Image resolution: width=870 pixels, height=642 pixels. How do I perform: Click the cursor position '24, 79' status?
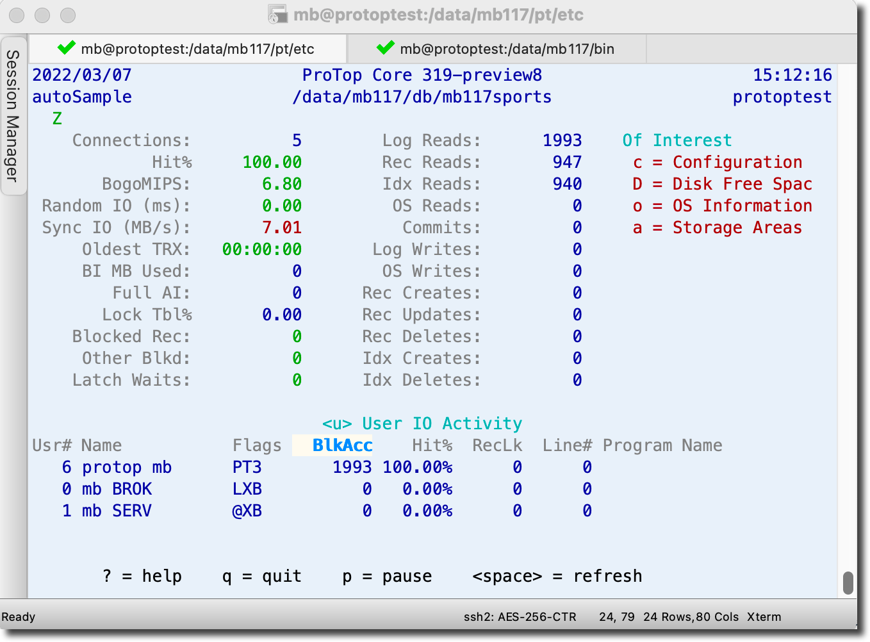(617, 617)
